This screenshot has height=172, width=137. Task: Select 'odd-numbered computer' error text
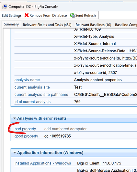coord(66,129)
